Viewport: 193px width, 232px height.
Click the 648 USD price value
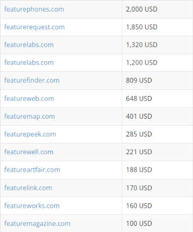(x=139, y=99)
